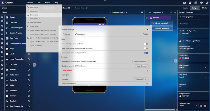
Task: Switch to the Blocks view
Action: click(x=205, y=8)
